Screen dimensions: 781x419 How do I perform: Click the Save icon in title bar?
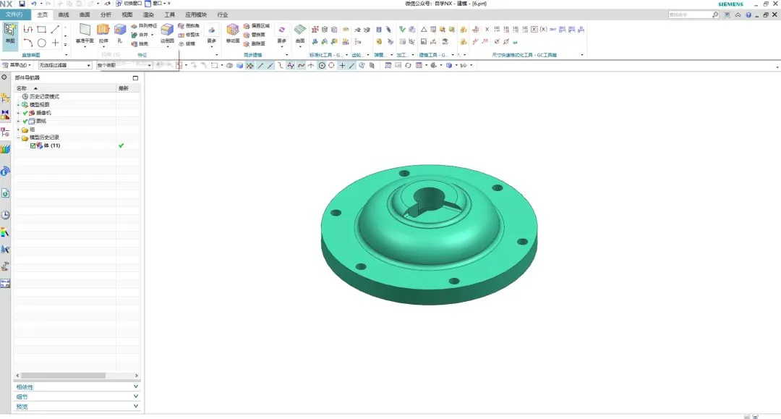coord(22,4)
